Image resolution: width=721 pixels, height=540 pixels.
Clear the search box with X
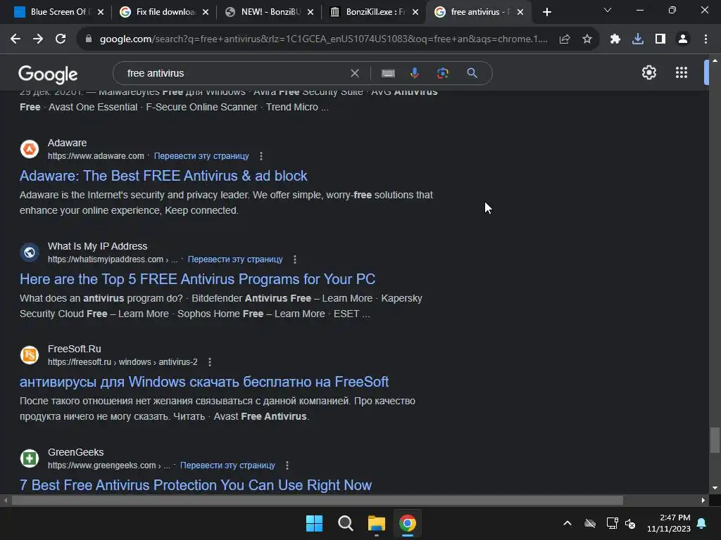(355, 73)
